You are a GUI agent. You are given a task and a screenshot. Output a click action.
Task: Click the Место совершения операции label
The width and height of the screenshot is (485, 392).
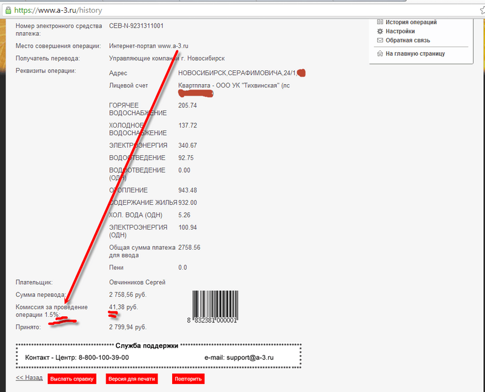(x=58, y=46)
